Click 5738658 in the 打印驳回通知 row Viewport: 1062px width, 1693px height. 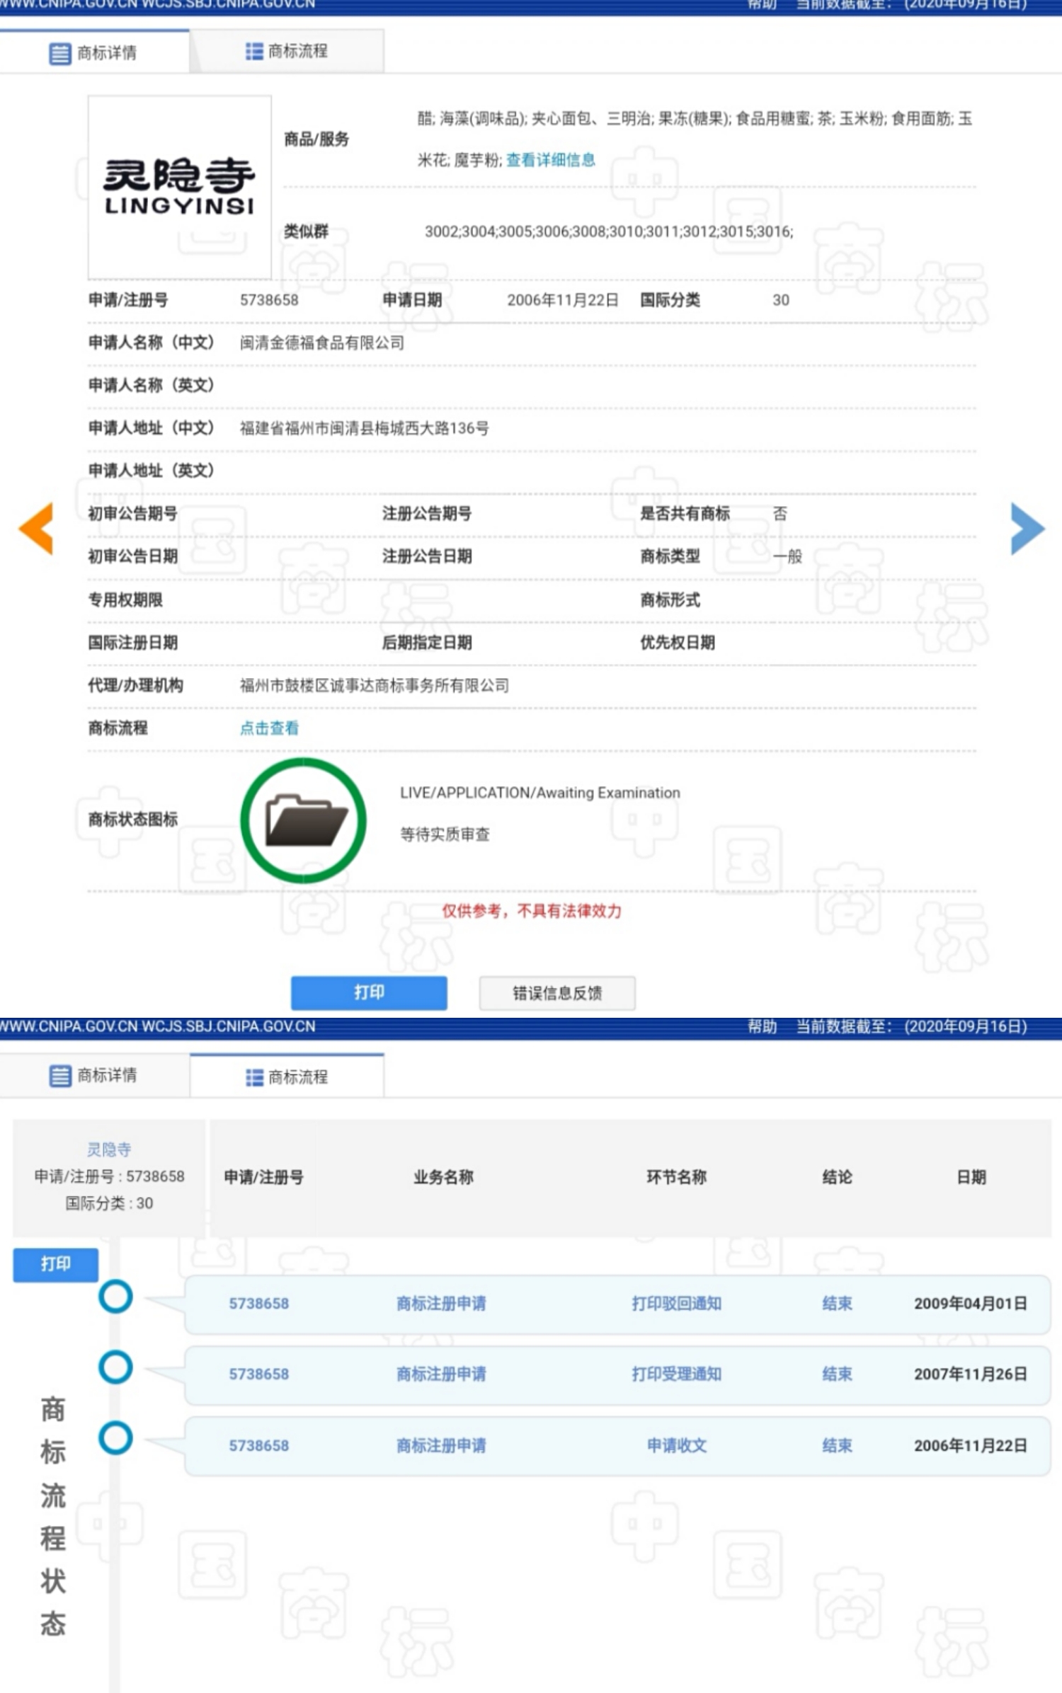pos(258,1303)
